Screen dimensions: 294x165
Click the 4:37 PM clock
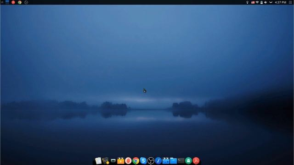[x=281, y=2]
